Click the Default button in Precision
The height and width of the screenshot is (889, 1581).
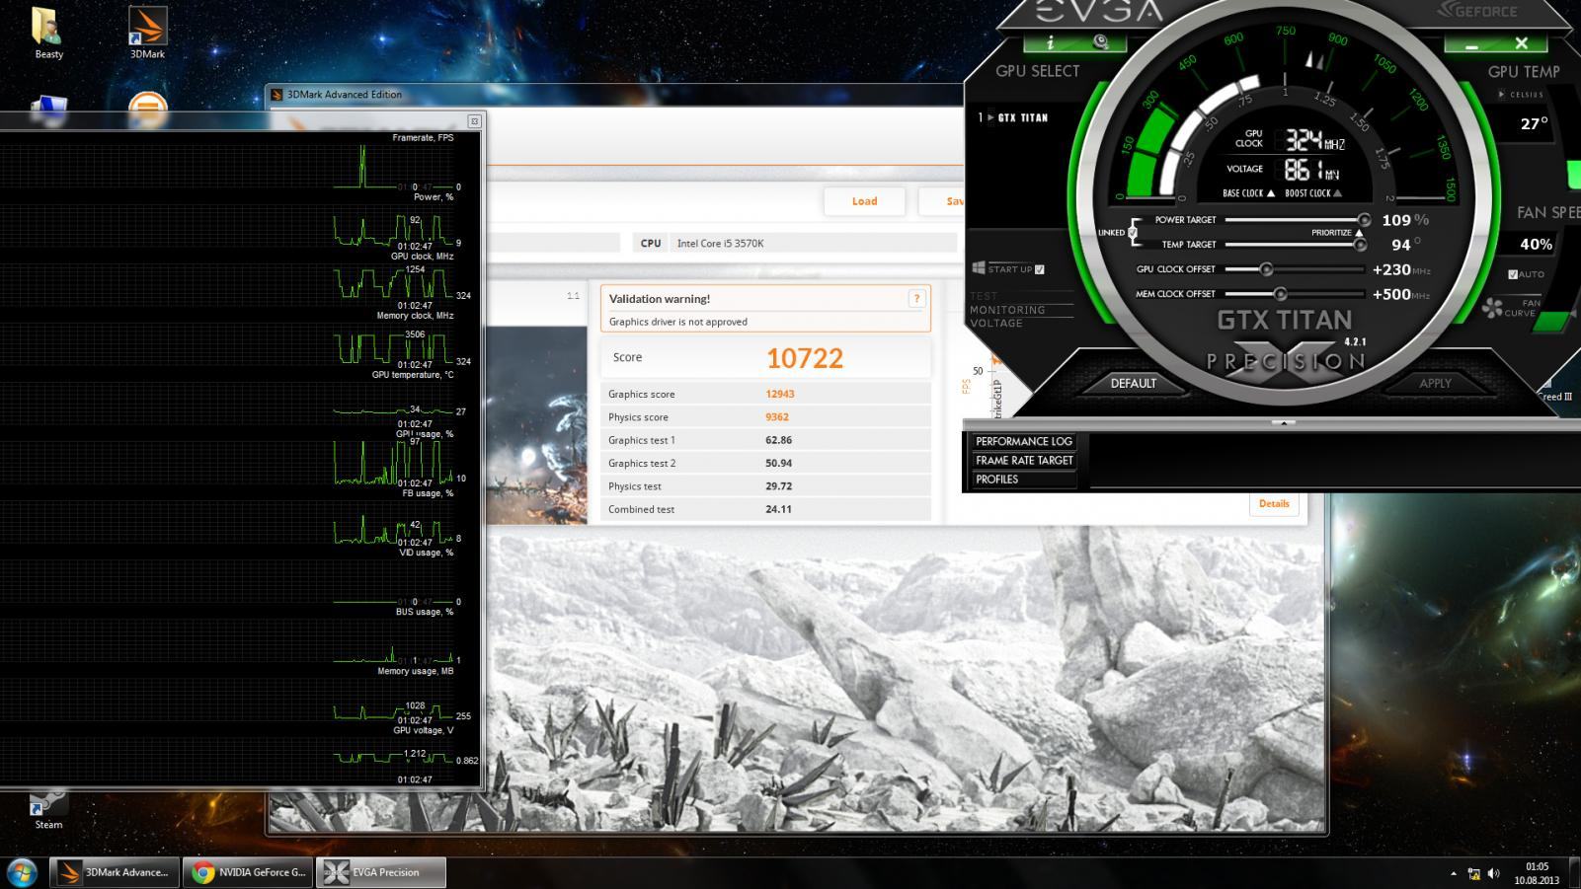[x=1133, y=383]
